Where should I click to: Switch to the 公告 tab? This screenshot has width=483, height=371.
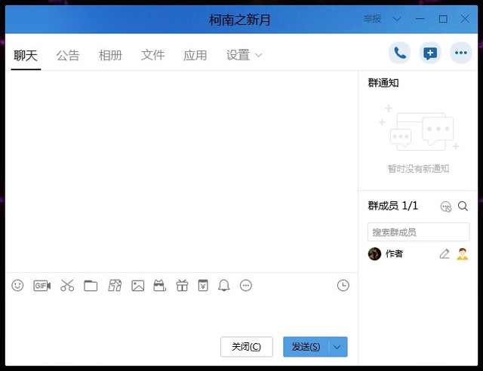68,55
